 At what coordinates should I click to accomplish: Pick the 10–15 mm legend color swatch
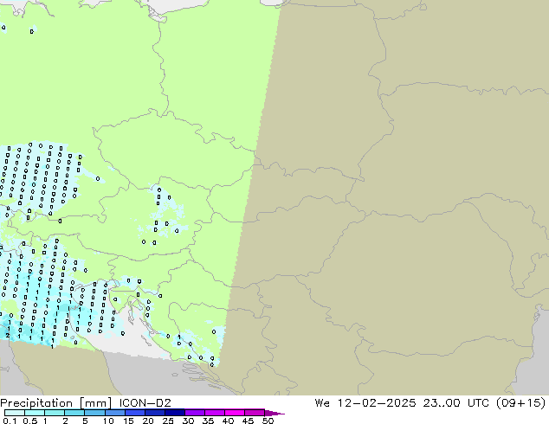114,413
